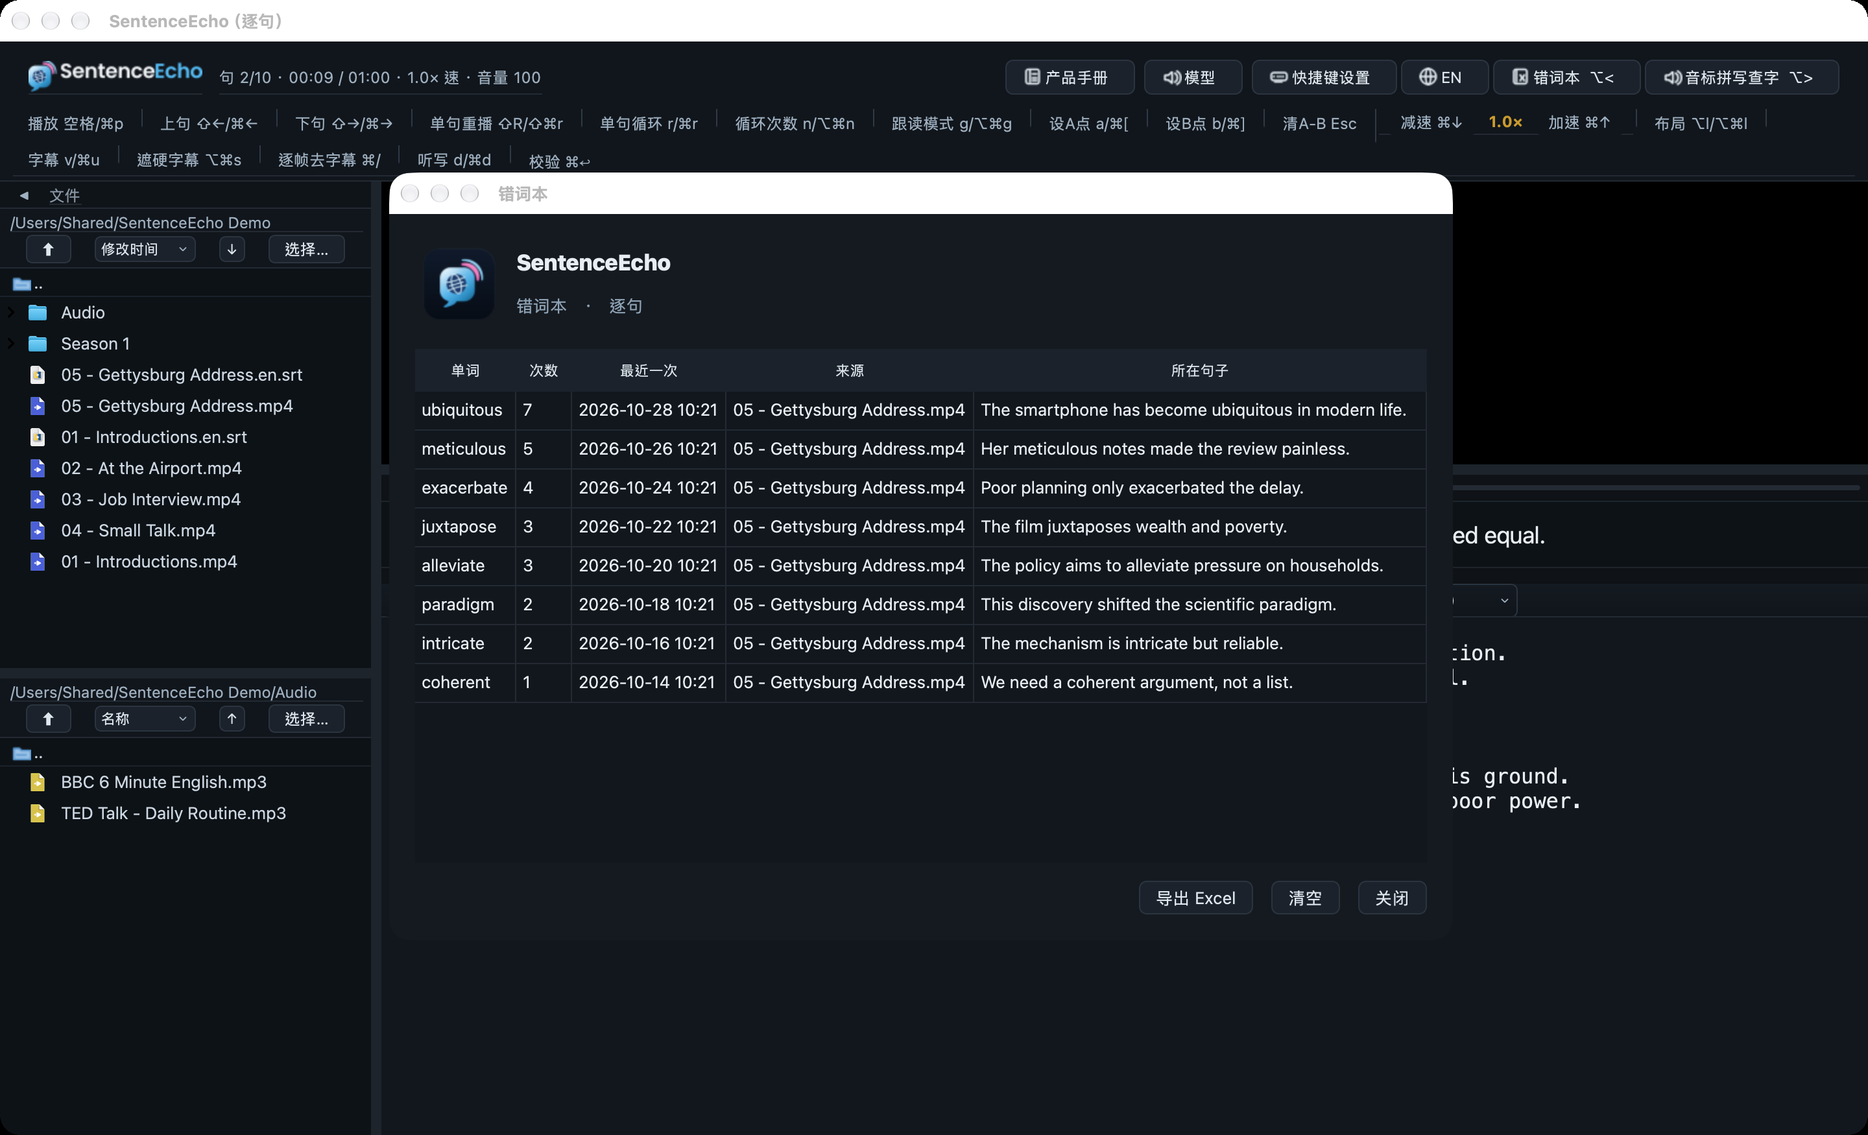Image resolution: width=1868 pixels, height=1135 pixels.
Task: Export the word list with 导出 Excel
Action: [x=1195, y=898]
